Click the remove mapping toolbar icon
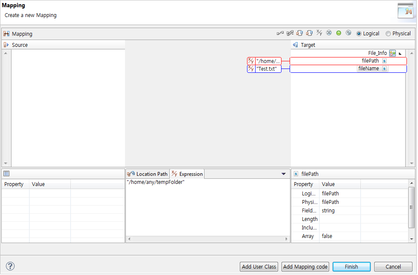The image size is (418, 275). [x=329, y=33]
